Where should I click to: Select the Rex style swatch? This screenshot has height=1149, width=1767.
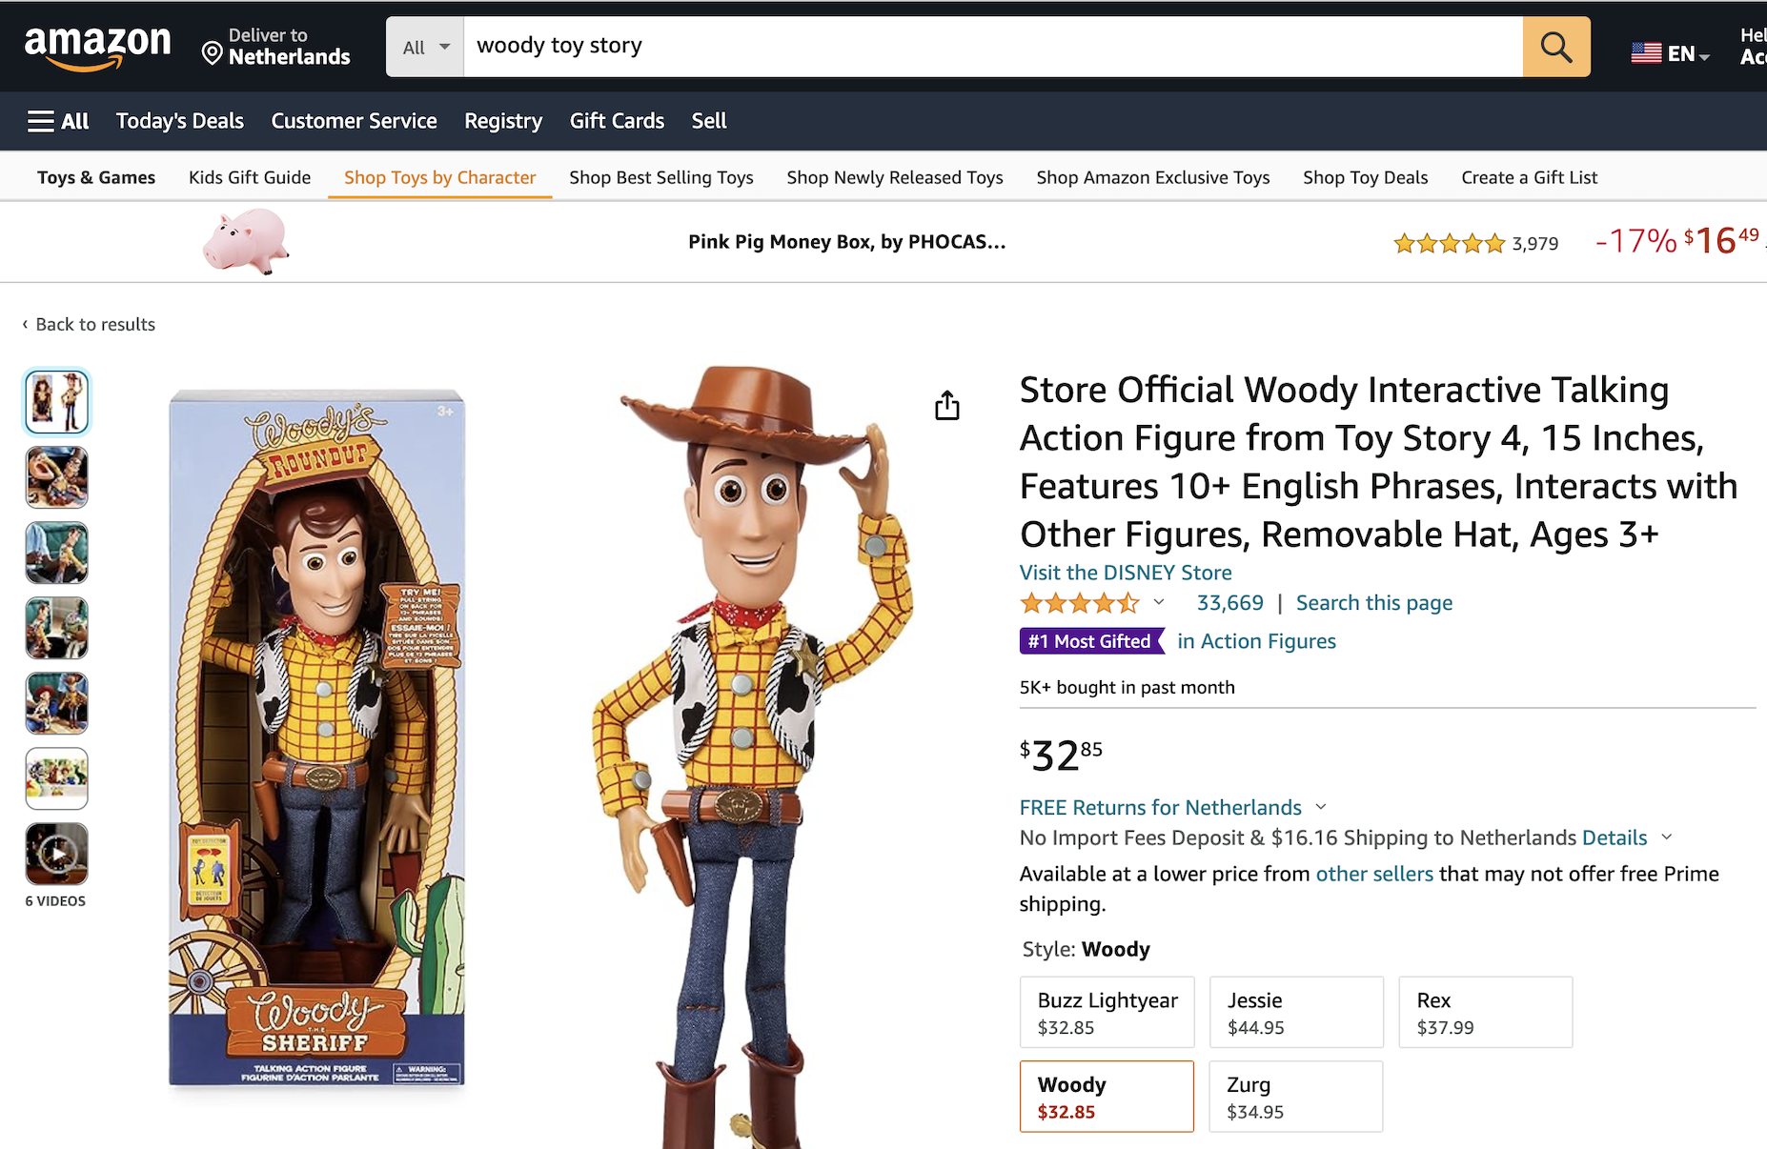point(1485,1012)
